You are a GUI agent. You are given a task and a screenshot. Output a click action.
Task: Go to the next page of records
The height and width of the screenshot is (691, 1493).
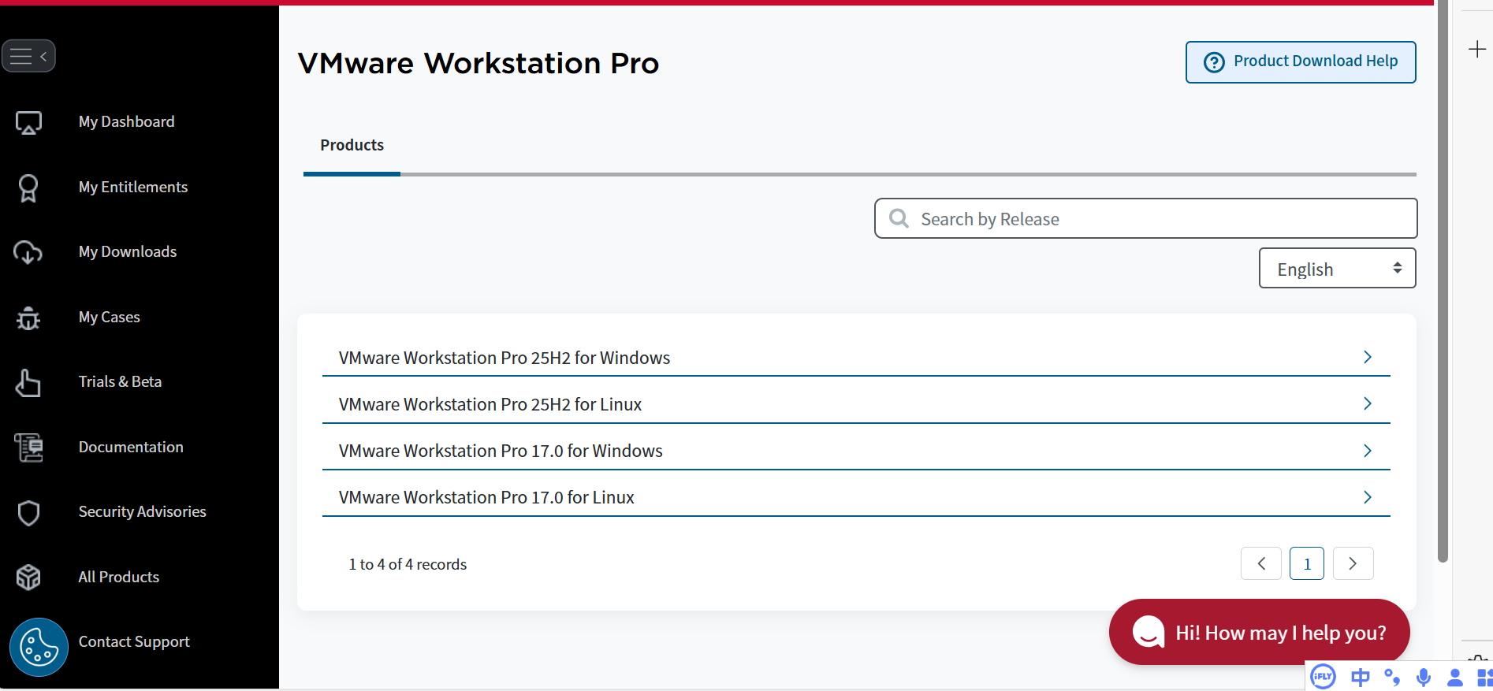pyautogui.click(x=1353, y=563)
